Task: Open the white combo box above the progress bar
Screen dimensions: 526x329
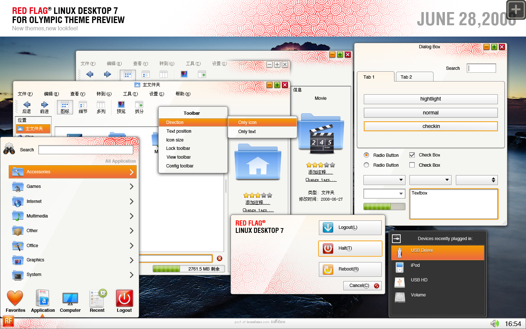Action: (384, 194)
